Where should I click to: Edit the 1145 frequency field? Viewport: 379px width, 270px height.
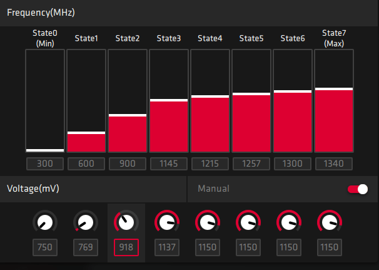click(169, 164)
